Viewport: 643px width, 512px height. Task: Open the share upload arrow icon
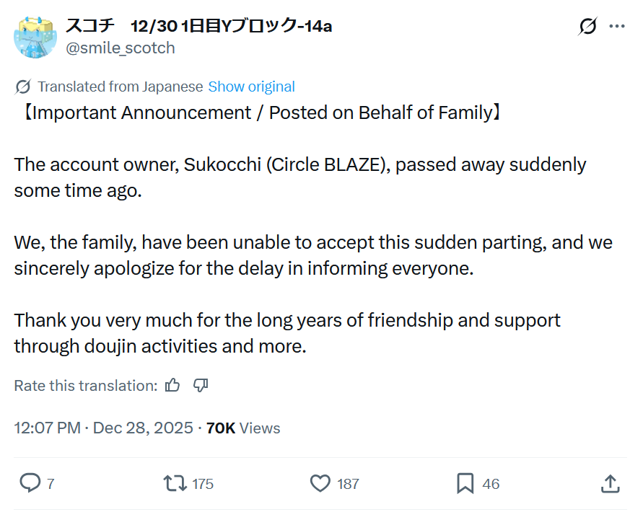click(x=611, y=483)
